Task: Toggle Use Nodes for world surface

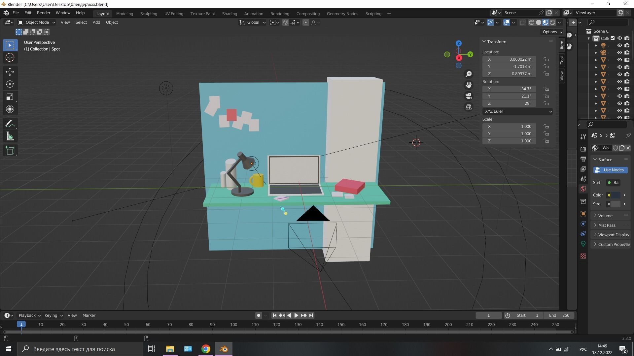Action: point(610,170)
